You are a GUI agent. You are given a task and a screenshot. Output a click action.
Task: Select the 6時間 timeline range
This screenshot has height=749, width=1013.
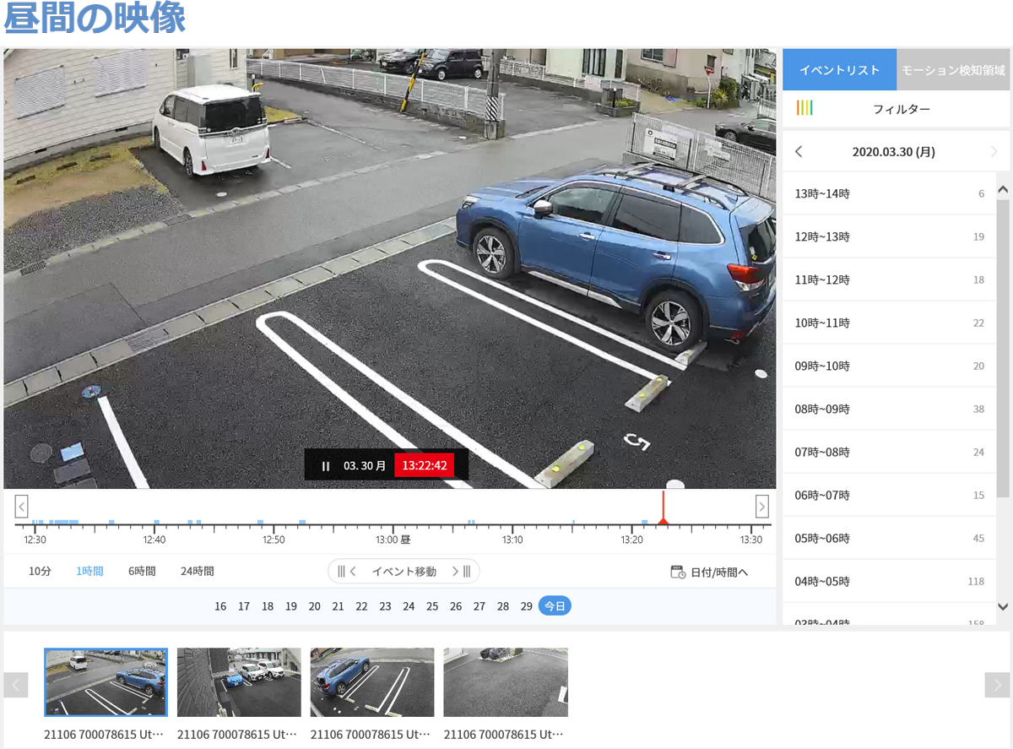pos(142,572)
